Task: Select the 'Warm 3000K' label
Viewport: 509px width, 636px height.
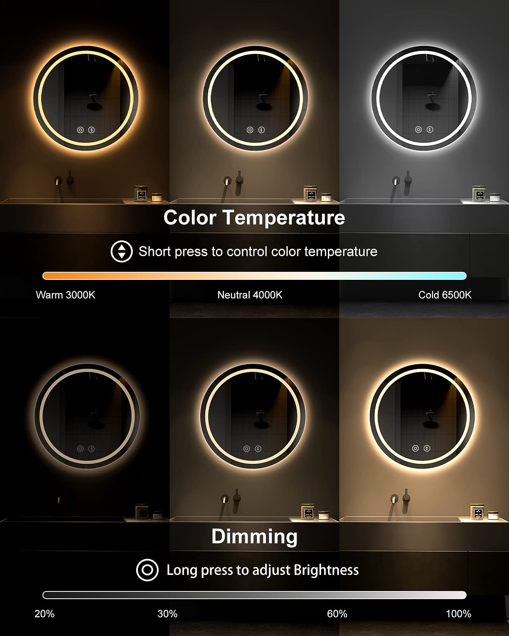Action: point(66,295)
